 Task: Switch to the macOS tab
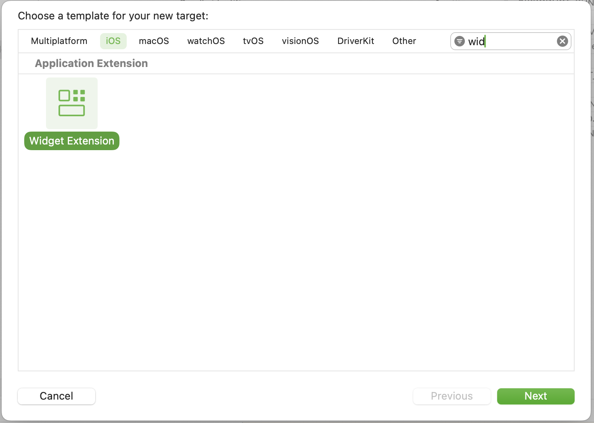[x=154, y=41]
